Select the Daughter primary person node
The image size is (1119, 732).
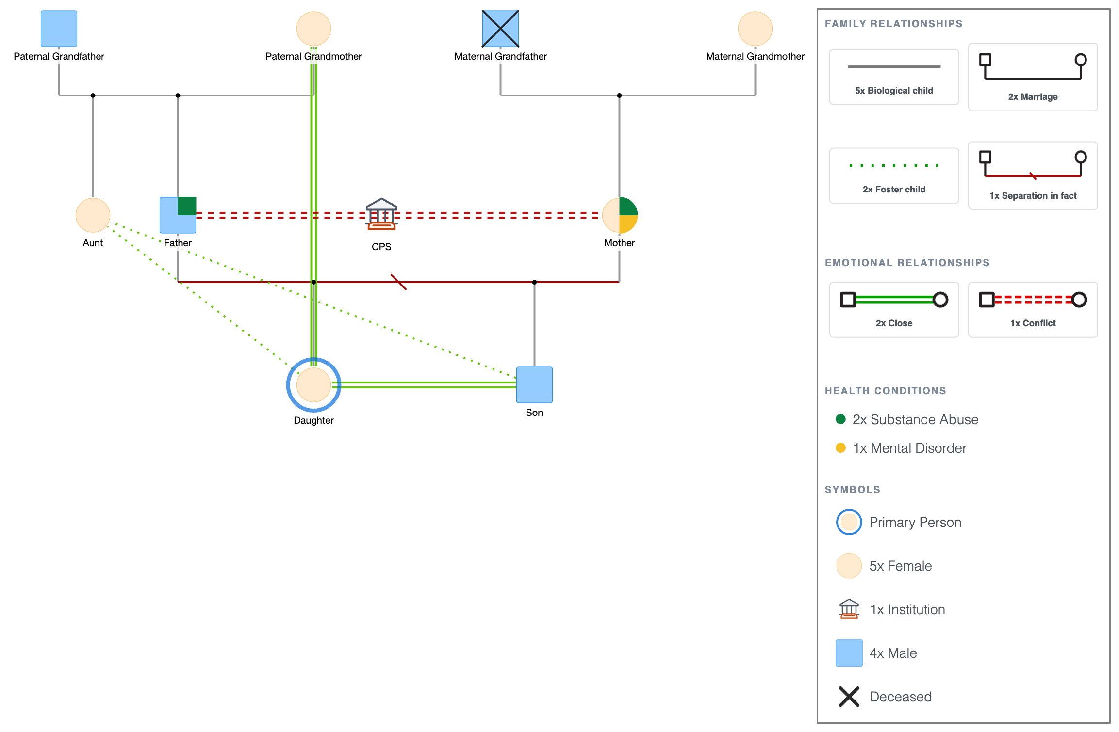pos(313,385)
